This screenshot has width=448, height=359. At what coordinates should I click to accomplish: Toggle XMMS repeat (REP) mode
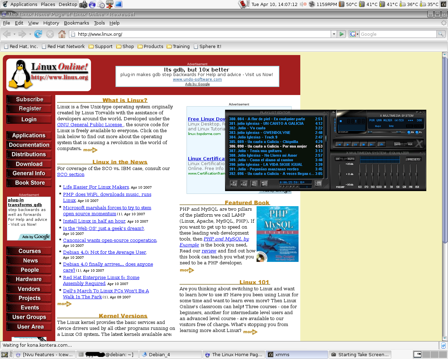tap(409, 144)
